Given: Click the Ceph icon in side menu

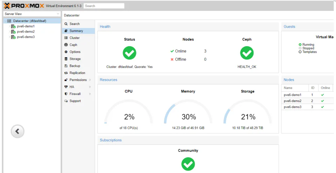Looking at the screenshot, I should point(66,45).
